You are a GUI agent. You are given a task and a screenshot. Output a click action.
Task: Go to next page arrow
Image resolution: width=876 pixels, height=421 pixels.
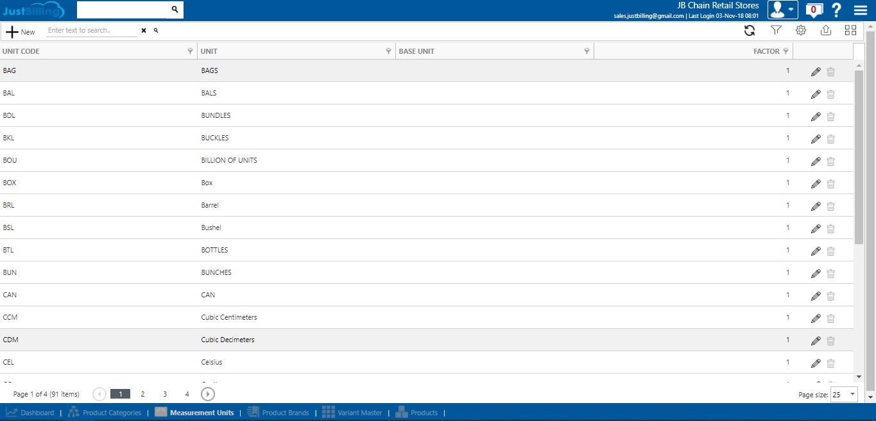coord(208,394)
